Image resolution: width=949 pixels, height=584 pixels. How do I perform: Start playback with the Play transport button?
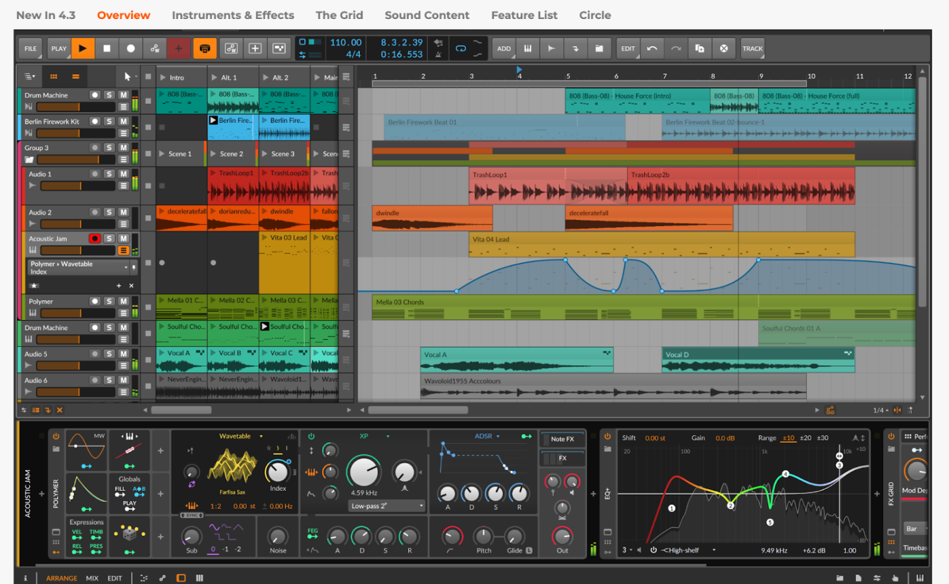pyautogui.click(x=82, y=48)
